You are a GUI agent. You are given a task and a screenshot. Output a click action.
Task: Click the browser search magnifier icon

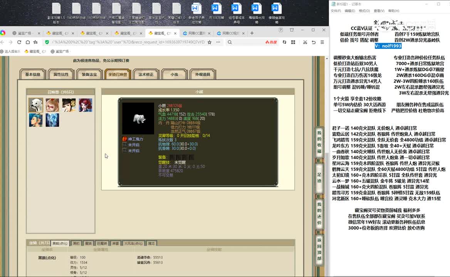pos(230,42)
